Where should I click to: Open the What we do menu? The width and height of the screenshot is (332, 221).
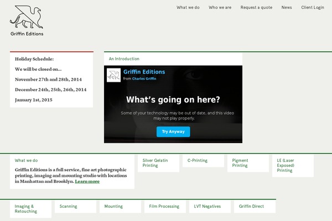(188, 7)
